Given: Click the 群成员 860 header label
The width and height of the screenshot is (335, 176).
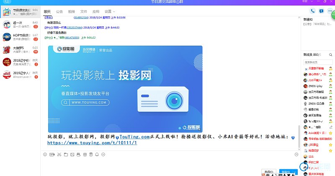Looking at the screenshot, I should pos(312,55).
